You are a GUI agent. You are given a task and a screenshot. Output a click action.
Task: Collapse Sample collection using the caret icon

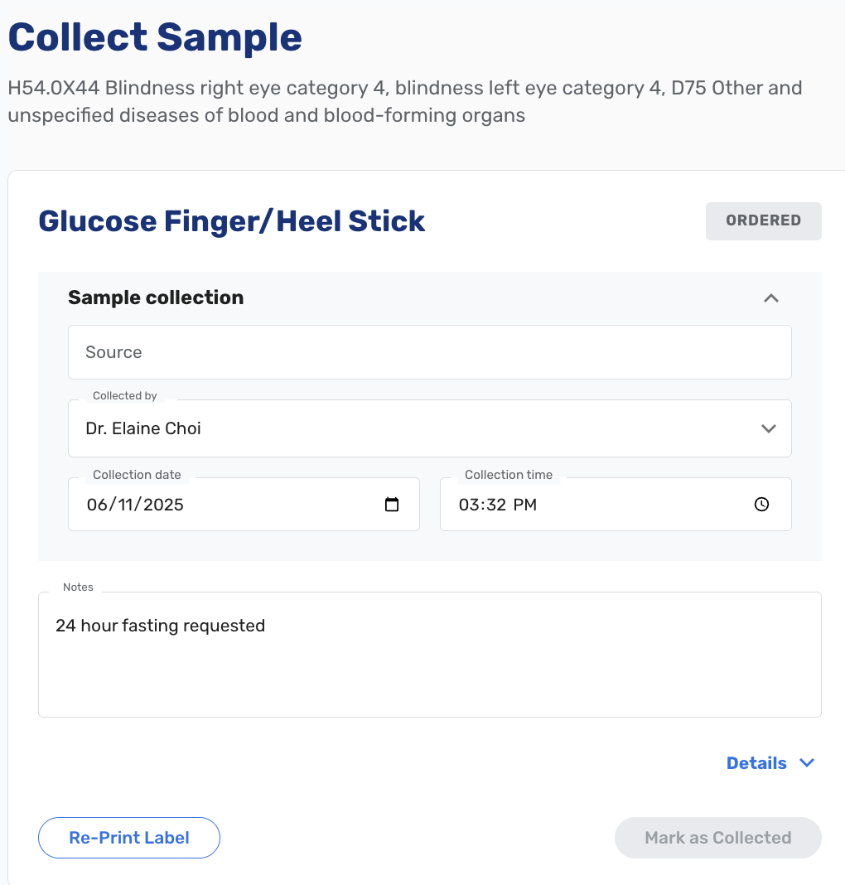click(770, 297)
